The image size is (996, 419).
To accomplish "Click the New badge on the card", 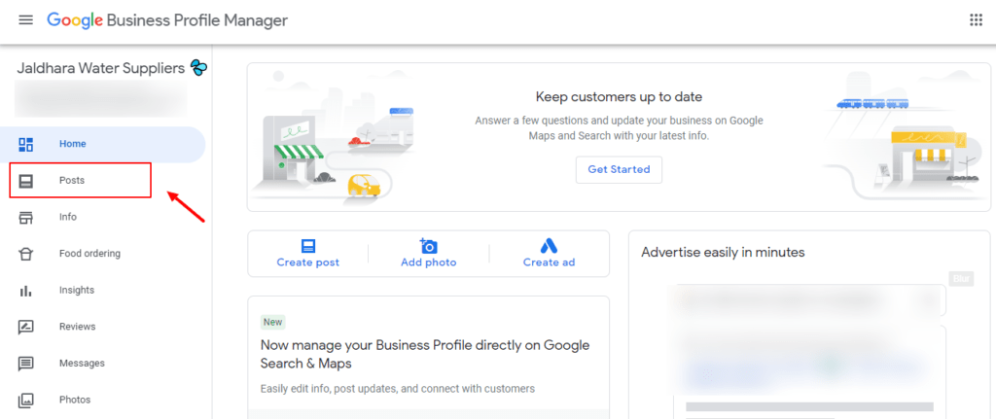I will tap(272, 322).
